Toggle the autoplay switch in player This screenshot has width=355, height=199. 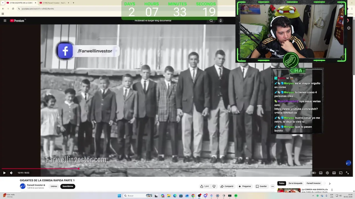point(314,173)
